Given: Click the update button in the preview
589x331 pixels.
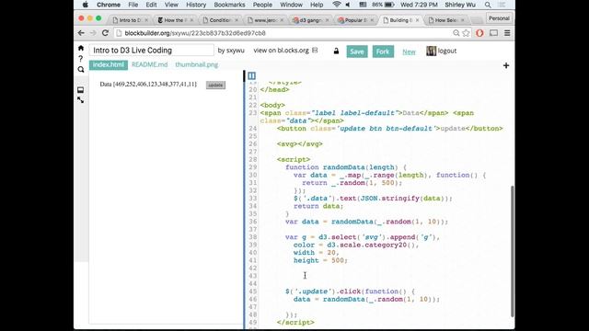Looking at the screenshot, I should (215, 86).
